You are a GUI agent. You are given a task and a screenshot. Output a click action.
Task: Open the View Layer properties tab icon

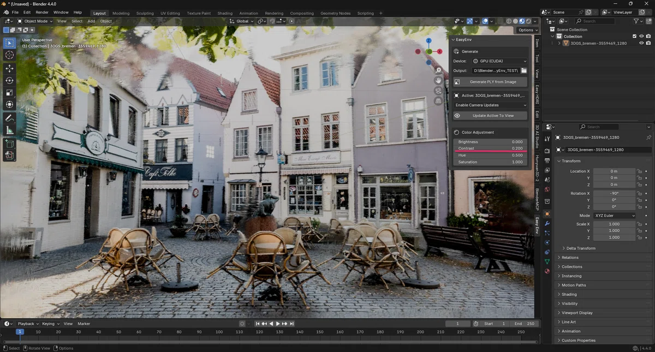(547, 171)
